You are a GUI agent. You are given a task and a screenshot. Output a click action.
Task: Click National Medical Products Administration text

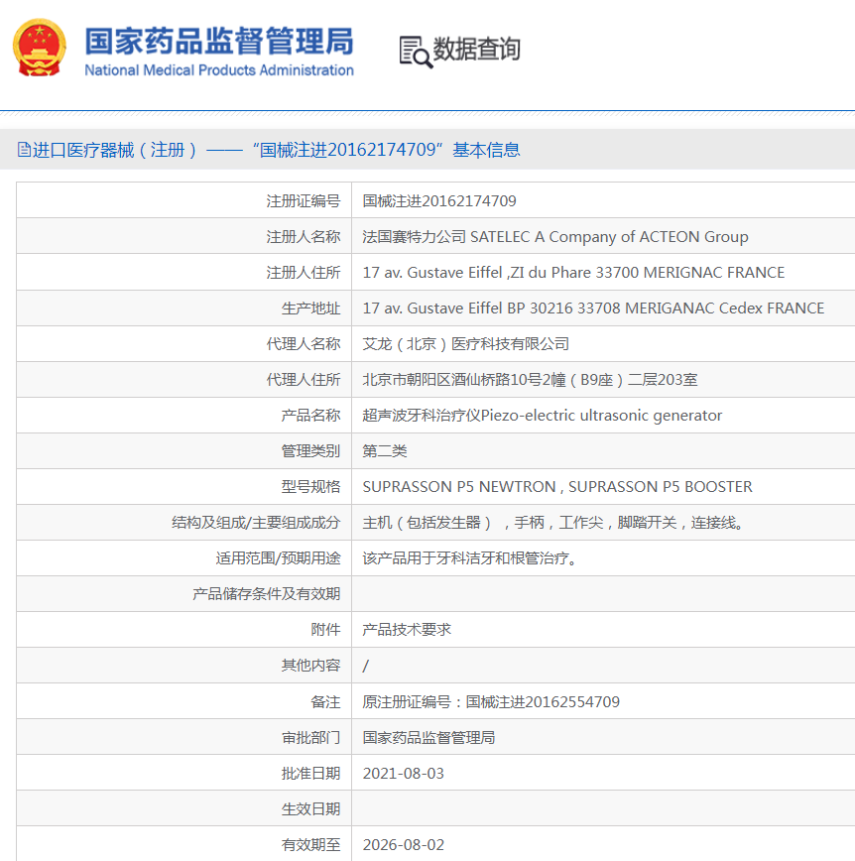click(x=219, y=70)
